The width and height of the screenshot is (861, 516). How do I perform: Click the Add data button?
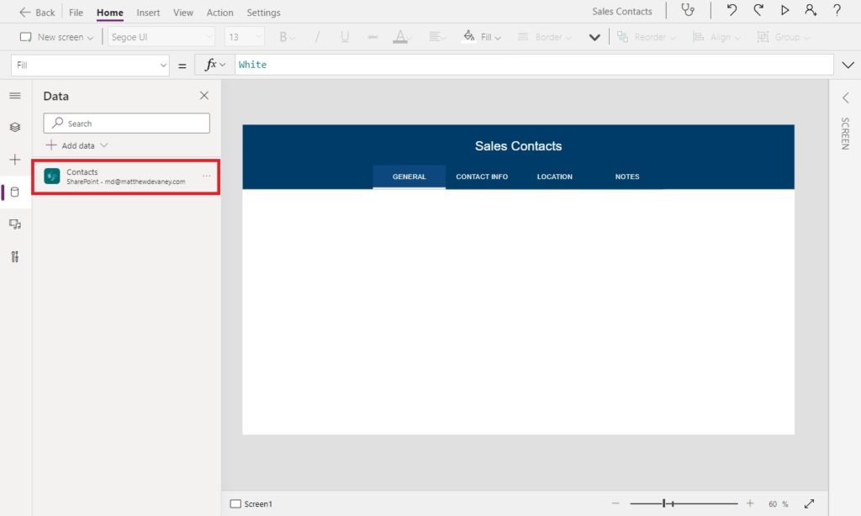click(77, 145)
